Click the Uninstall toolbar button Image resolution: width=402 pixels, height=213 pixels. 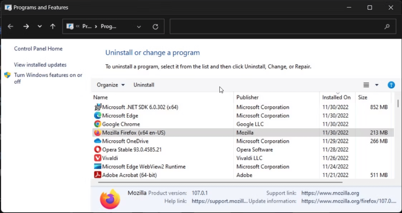pos(144,85)
